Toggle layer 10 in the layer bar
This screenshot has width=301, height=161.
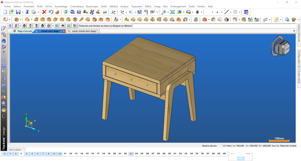60,154
